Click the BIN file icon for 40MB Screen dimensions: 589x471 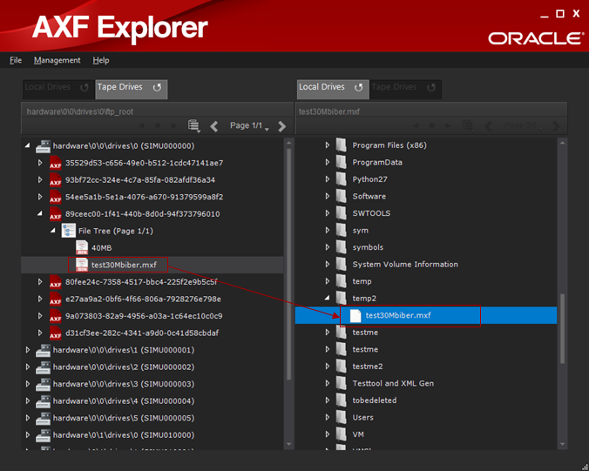82,248
